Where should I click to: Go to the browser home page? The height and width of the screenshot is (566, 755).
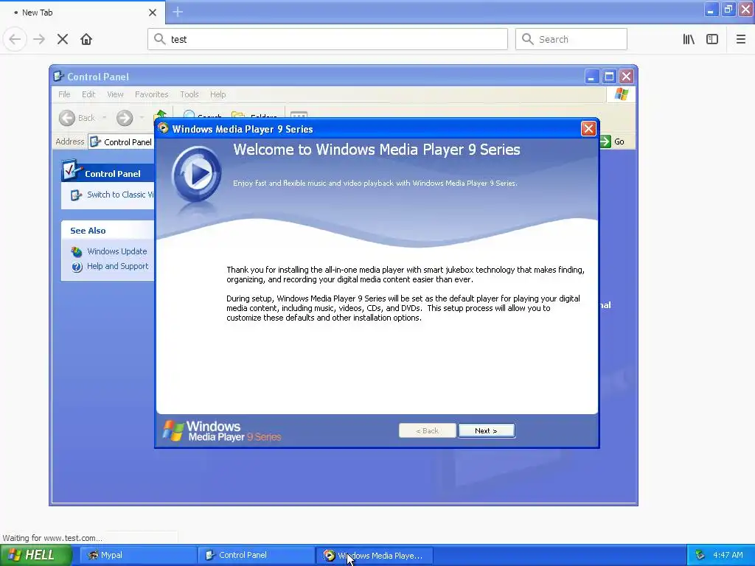[86, 39]
